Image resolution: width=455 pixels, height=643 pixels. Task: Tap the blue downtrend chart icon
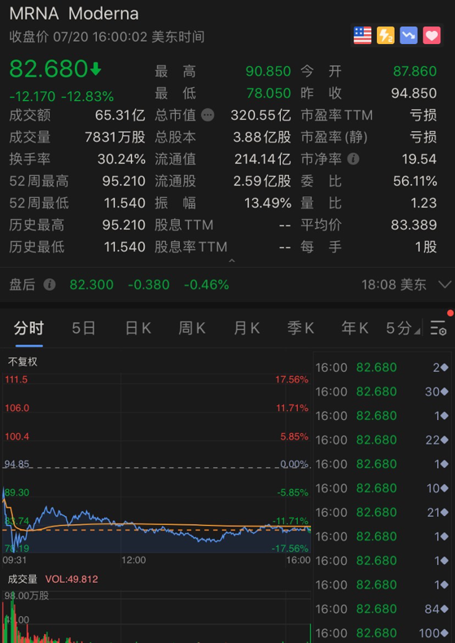click(409, 36)
